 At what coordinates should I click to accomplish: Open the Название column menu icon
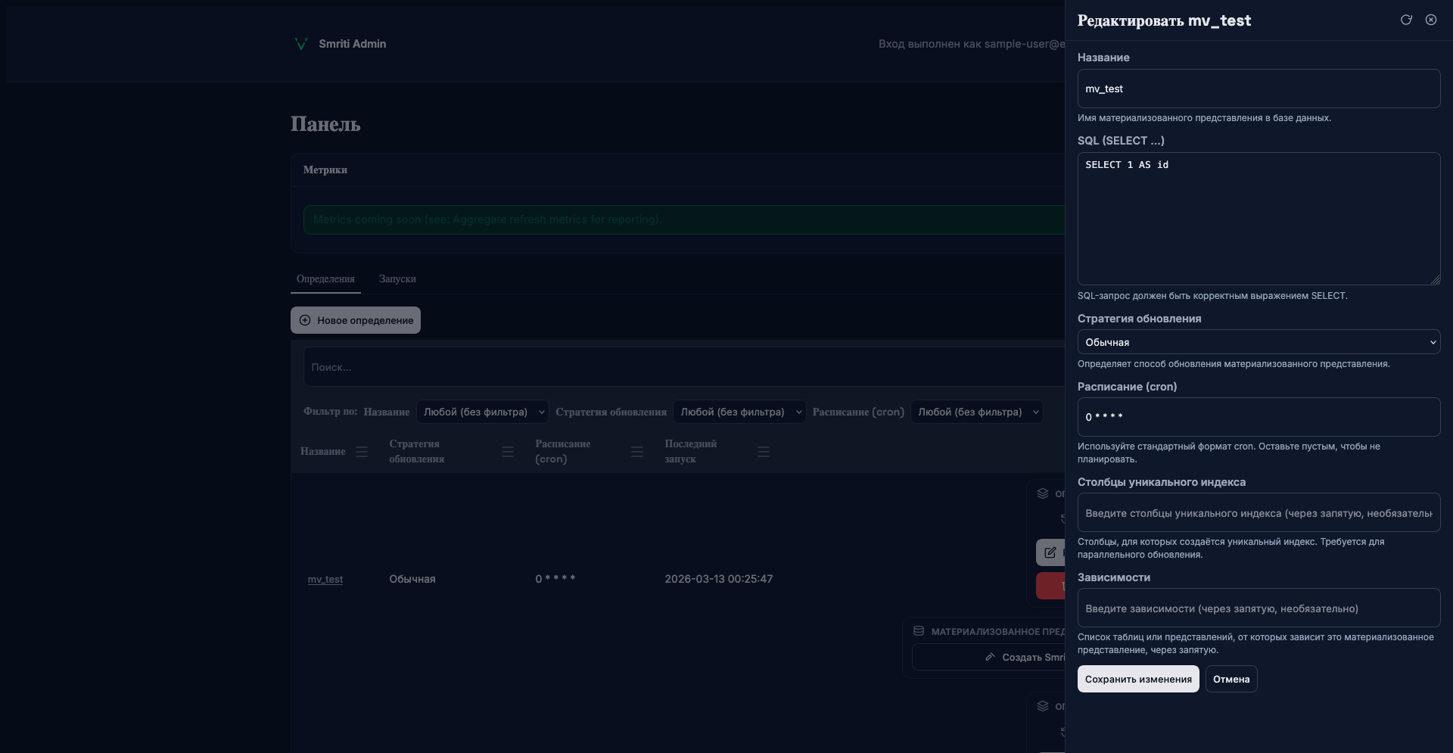click(362, 452)
